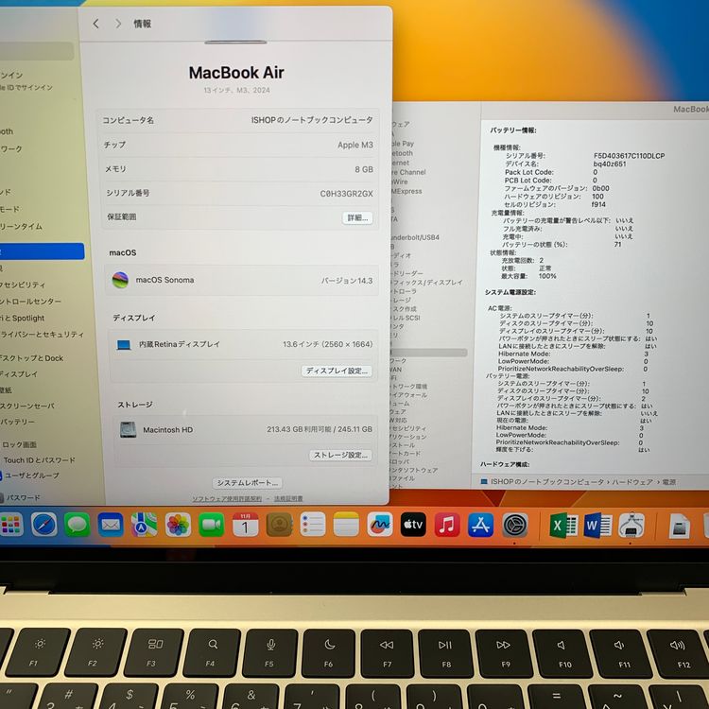709x709 pixels.
Task: Click the 詳細... button next to 保証範囲
Action: click(x=357, y=218)
